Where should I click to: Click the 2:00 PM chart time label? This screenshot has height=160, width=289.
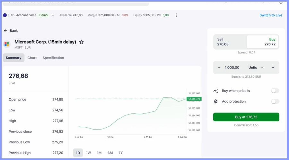coord(182,137)
